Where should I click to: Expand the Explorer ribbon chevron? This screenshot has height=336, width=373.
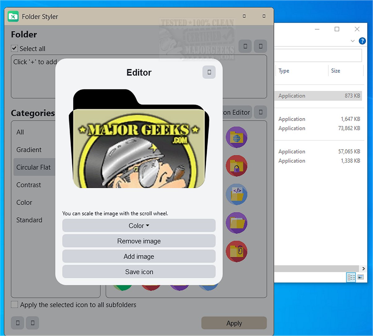(353, 41)
